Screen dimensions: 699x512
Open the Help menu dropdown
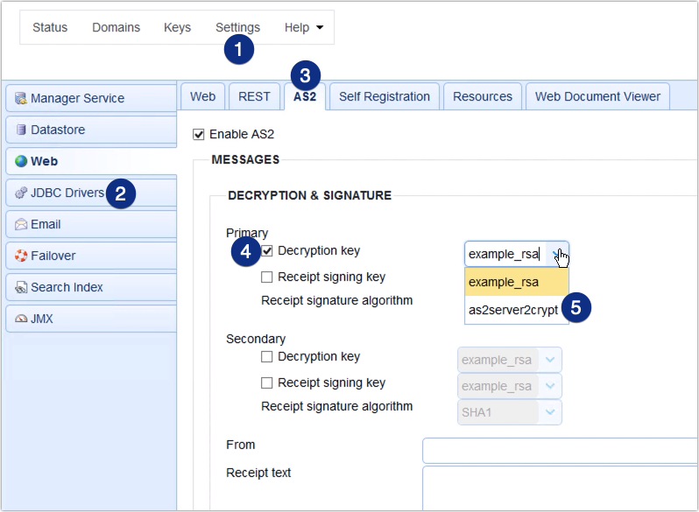[303, 28]
